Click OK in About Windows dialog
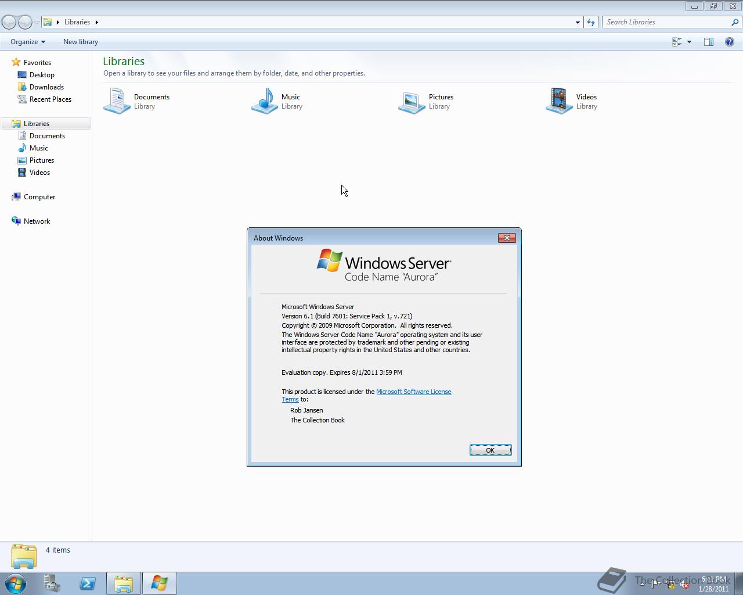This screenshot has width=743, height=595. [x=490, y=450]
